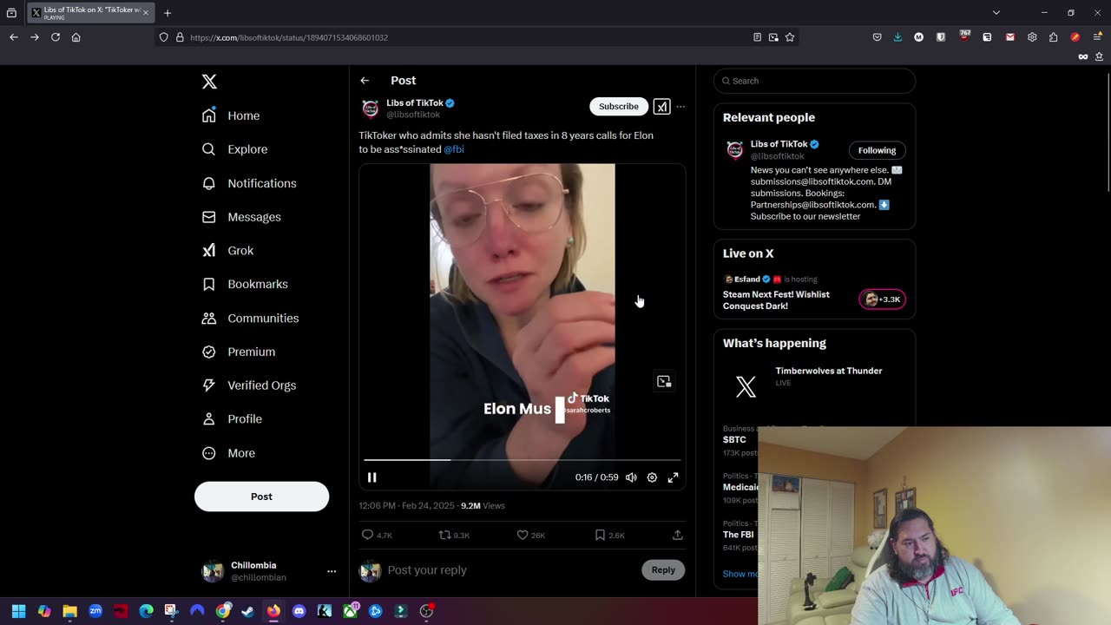Click the $BTC trending topic
The height and width of the screenshot is (625, 1111).
[734, 440]
